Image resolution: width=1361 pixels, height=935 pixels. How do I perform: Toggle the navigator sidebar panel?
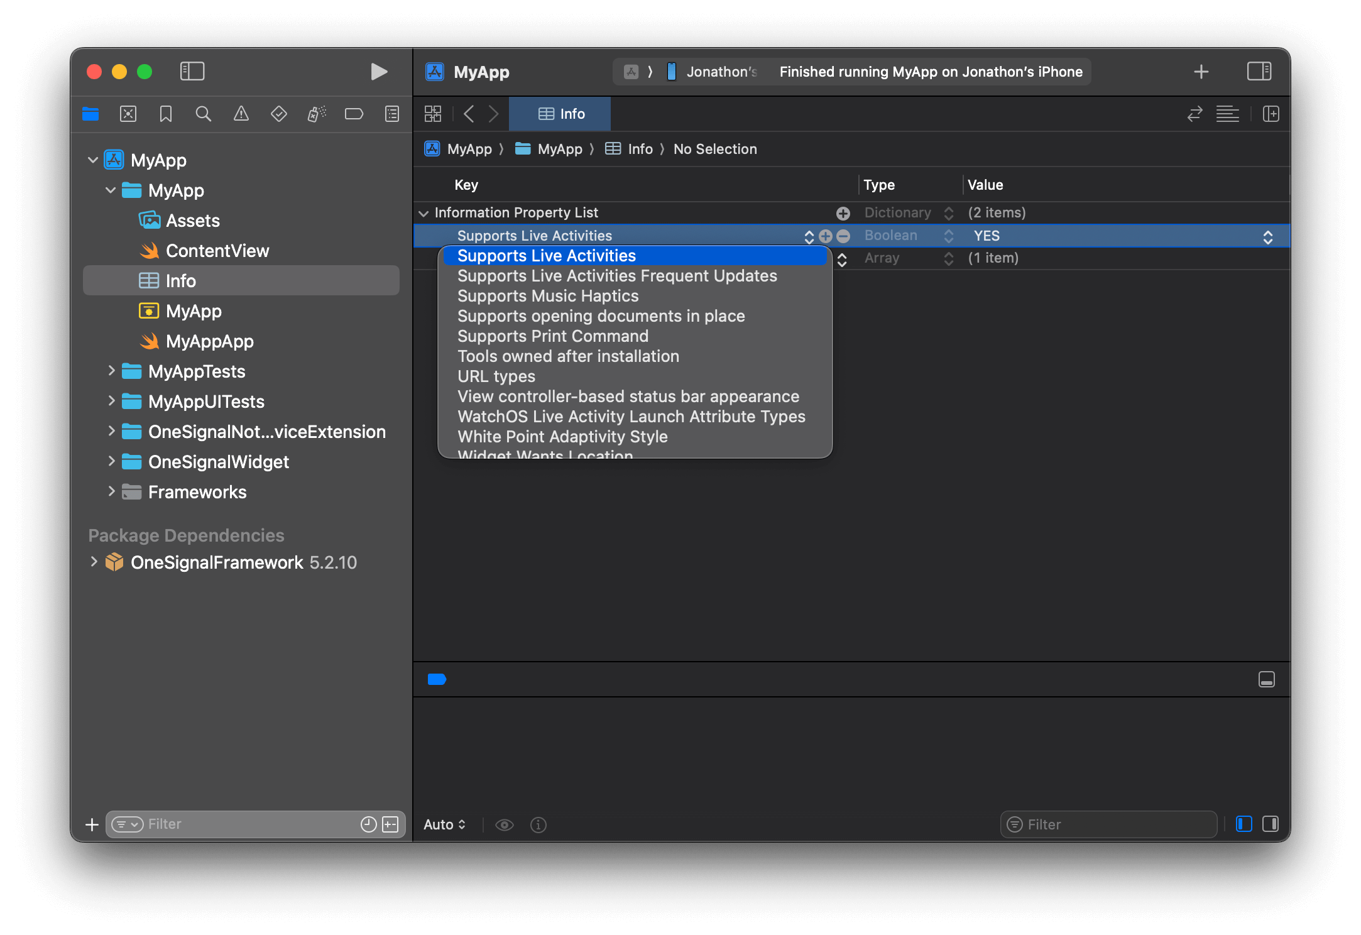coord(192,71)
